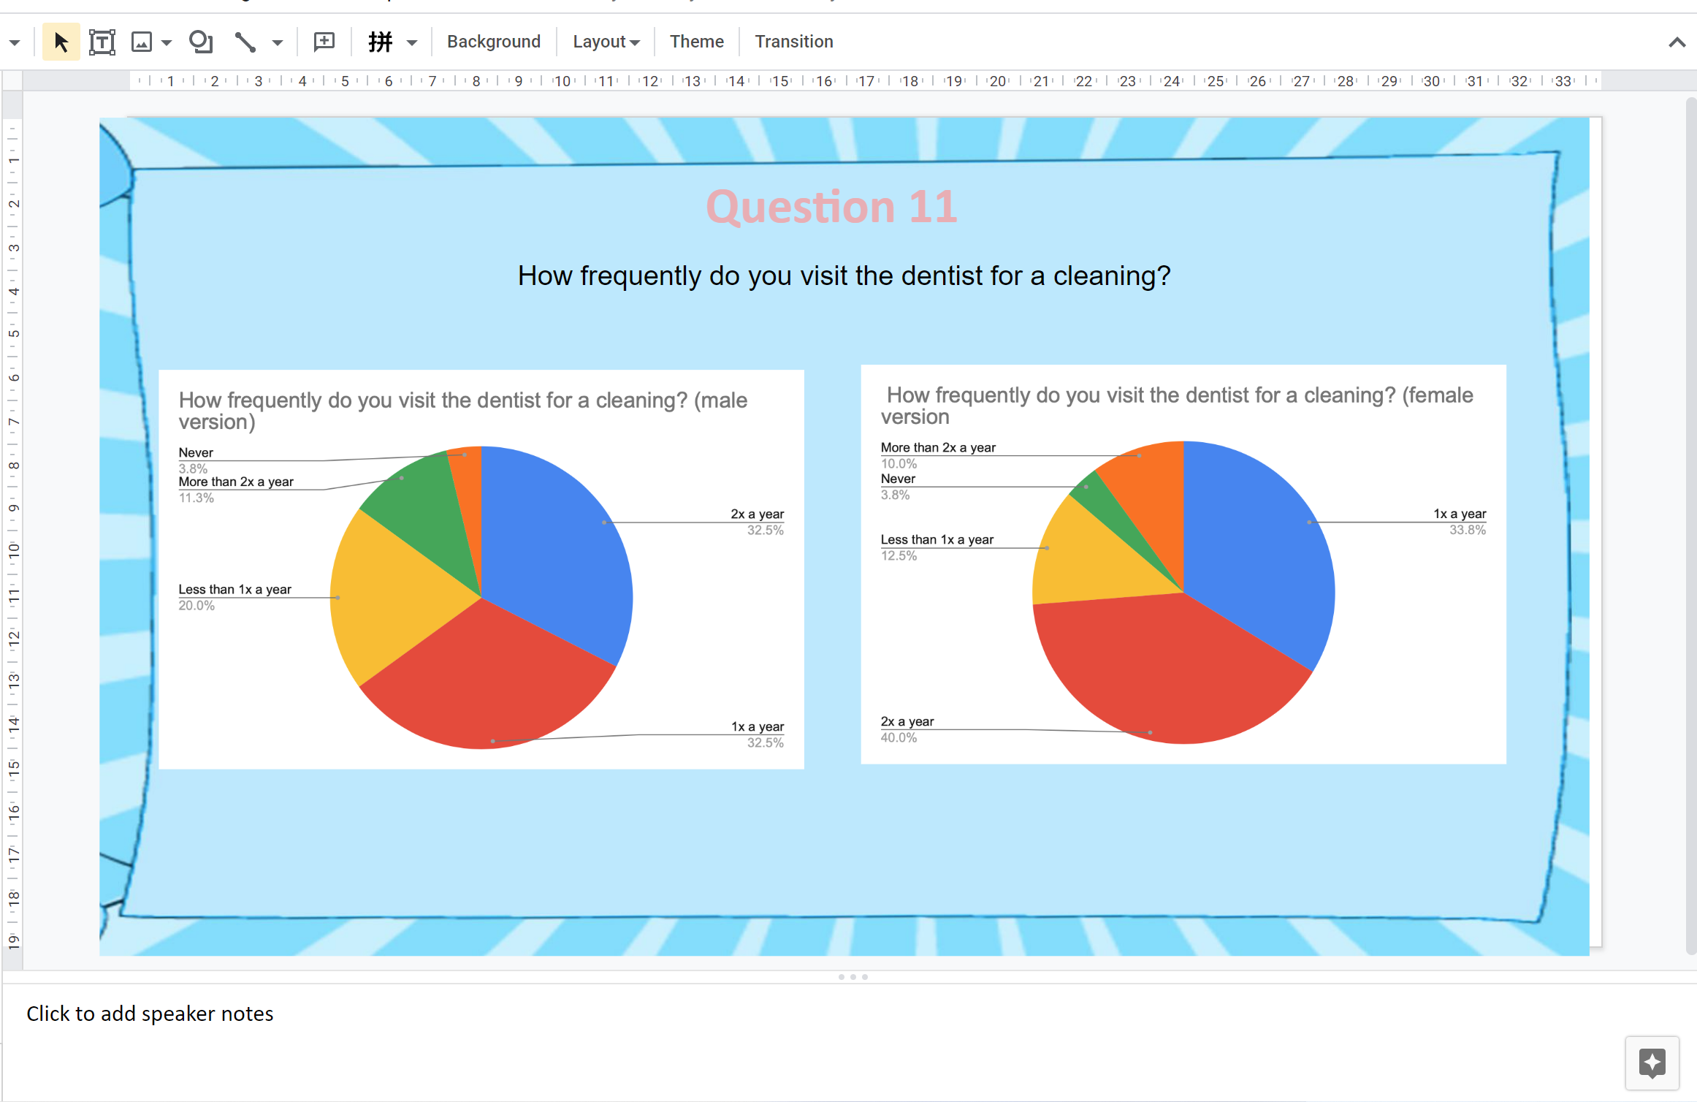
Task: Open the Layout dropdown menu
Action: tap(606, 42)
